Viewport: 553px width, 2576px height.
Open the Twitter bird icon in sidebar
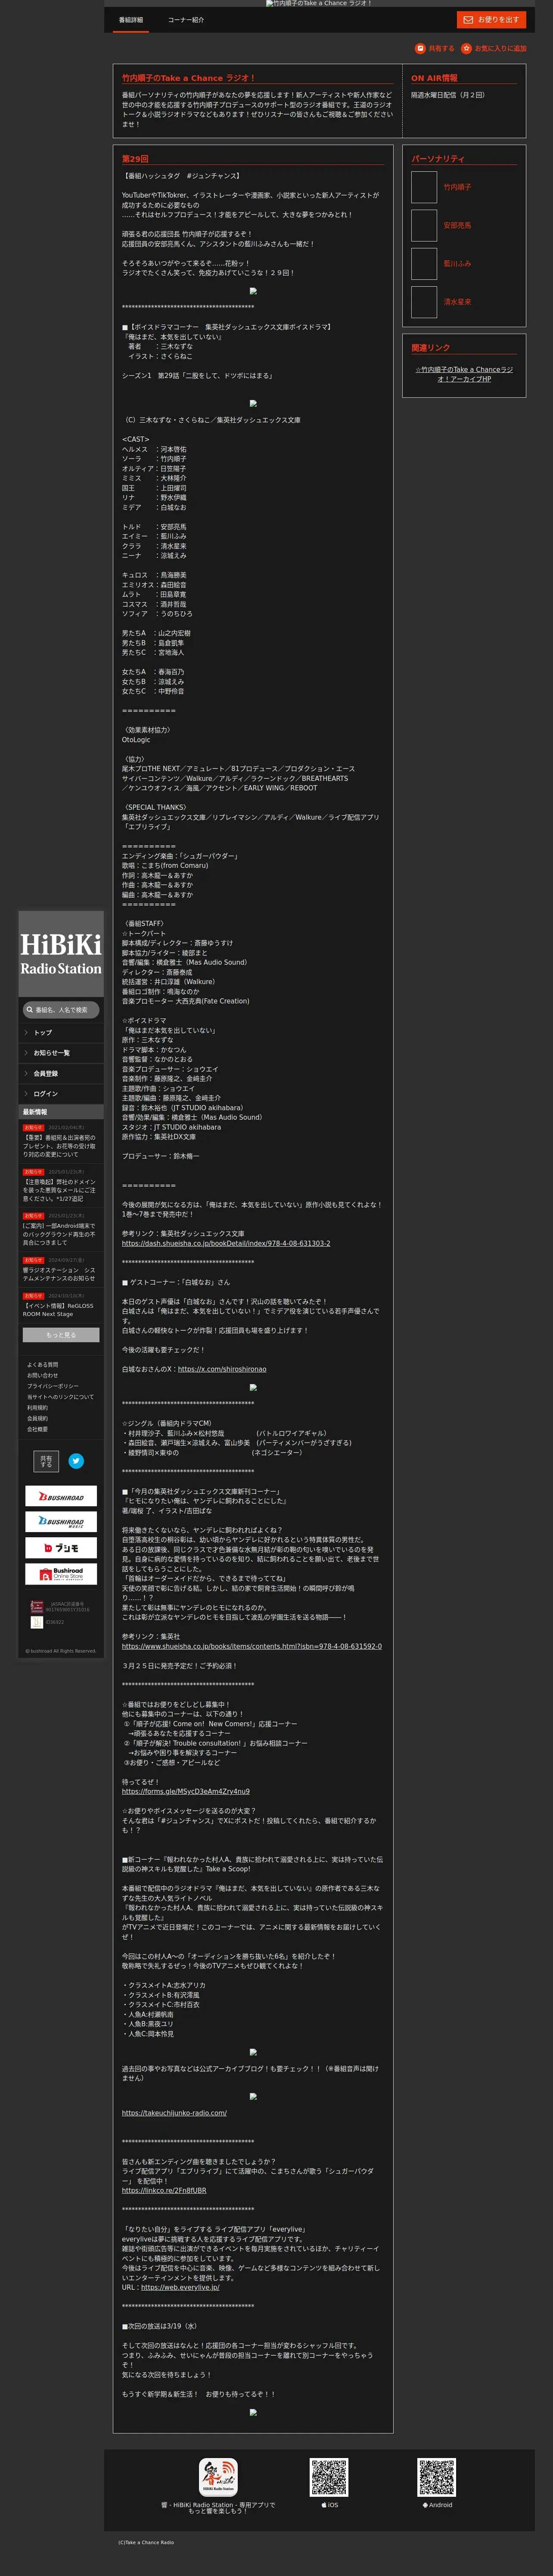[x=76, y=1461]
